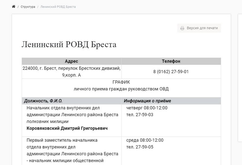Click the page heading Ленинский РОВД Бреста
This screenshot has height=165, width=242.
[69, 44]
